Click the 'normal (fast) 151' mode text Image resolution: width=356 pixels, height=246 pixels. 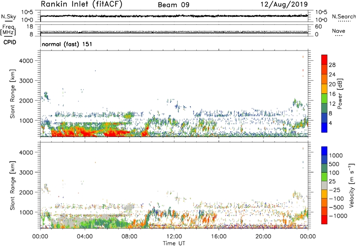click(x=67, y=44)
